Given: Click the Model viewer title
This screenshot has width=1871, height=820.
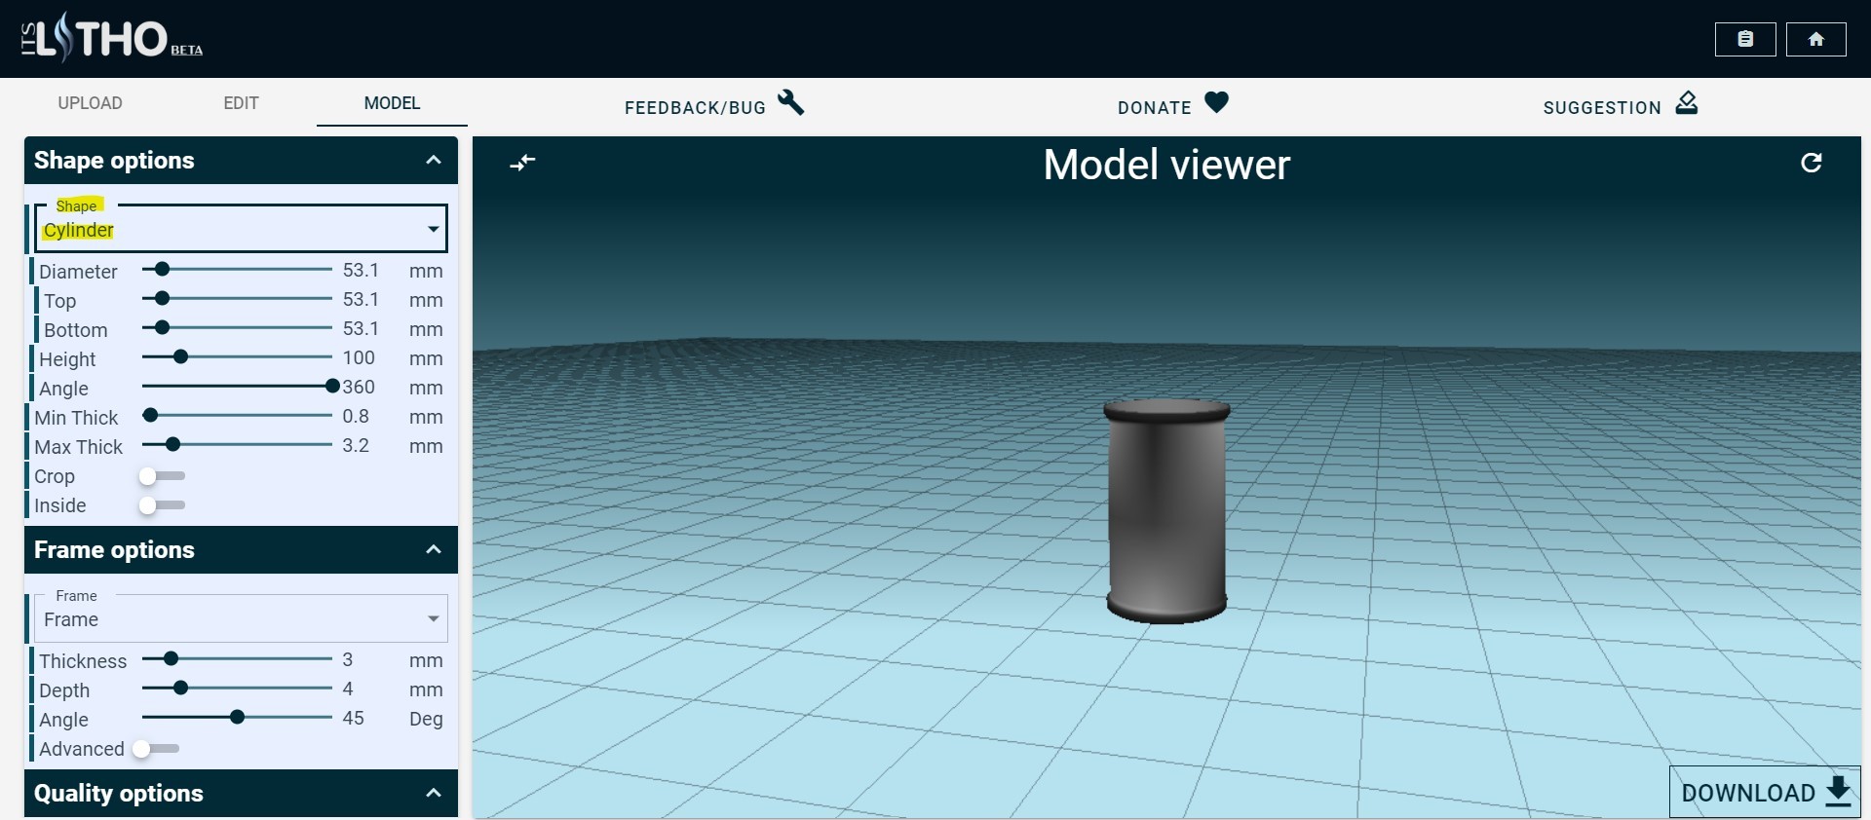Looking at the screenshot, I should (x=1166, y=165).
